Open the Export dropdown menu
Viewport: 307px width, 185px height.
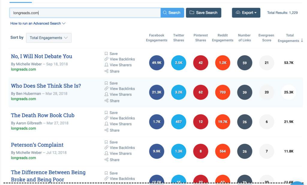[x=246, y=13]
